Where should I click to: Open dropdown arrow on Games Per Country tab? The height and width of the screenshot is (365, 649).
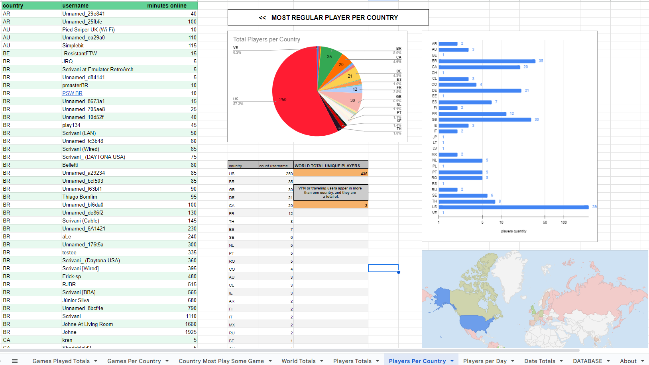point(167,361)
